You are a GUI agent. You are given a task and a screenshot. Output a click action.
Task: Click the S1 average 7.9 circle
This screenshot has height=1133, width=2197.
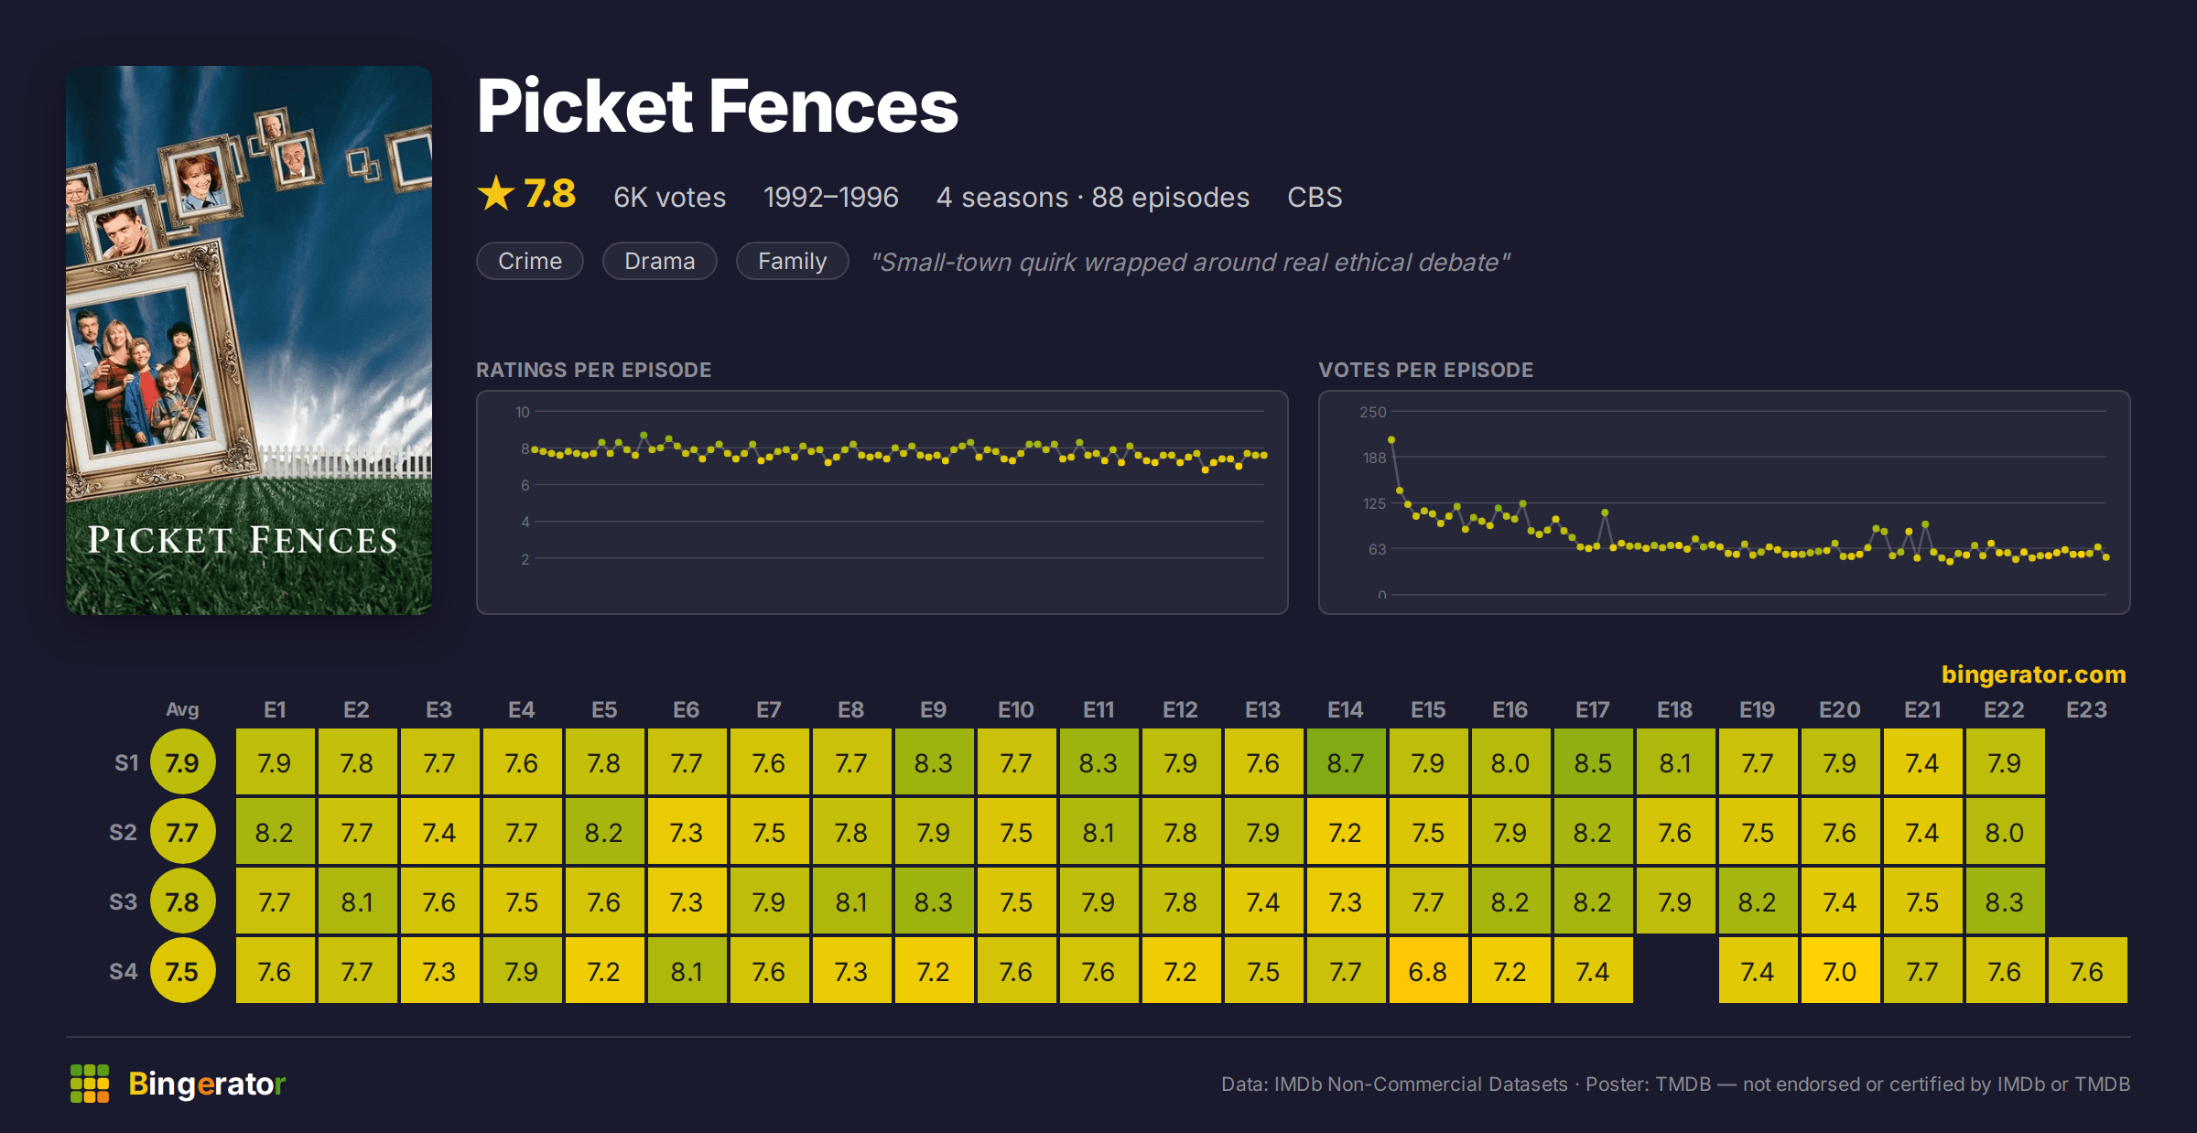[x=182, y=762]
